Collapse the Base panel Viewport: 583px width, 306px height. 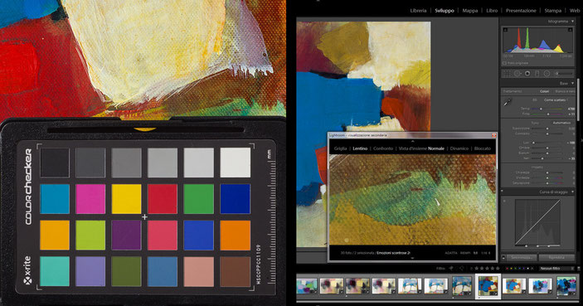572,83
